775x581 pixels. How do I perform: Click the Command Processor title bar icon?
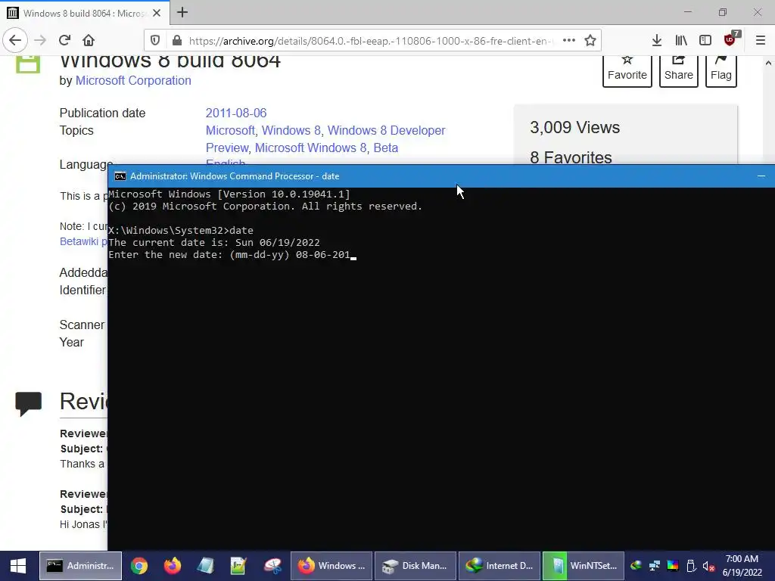pyautogui.click(x=120, y=176)
